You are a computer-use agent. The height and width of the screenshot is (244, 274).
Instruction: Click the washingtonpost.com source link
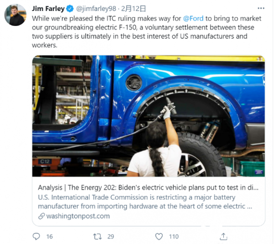(x=78, y=216)
